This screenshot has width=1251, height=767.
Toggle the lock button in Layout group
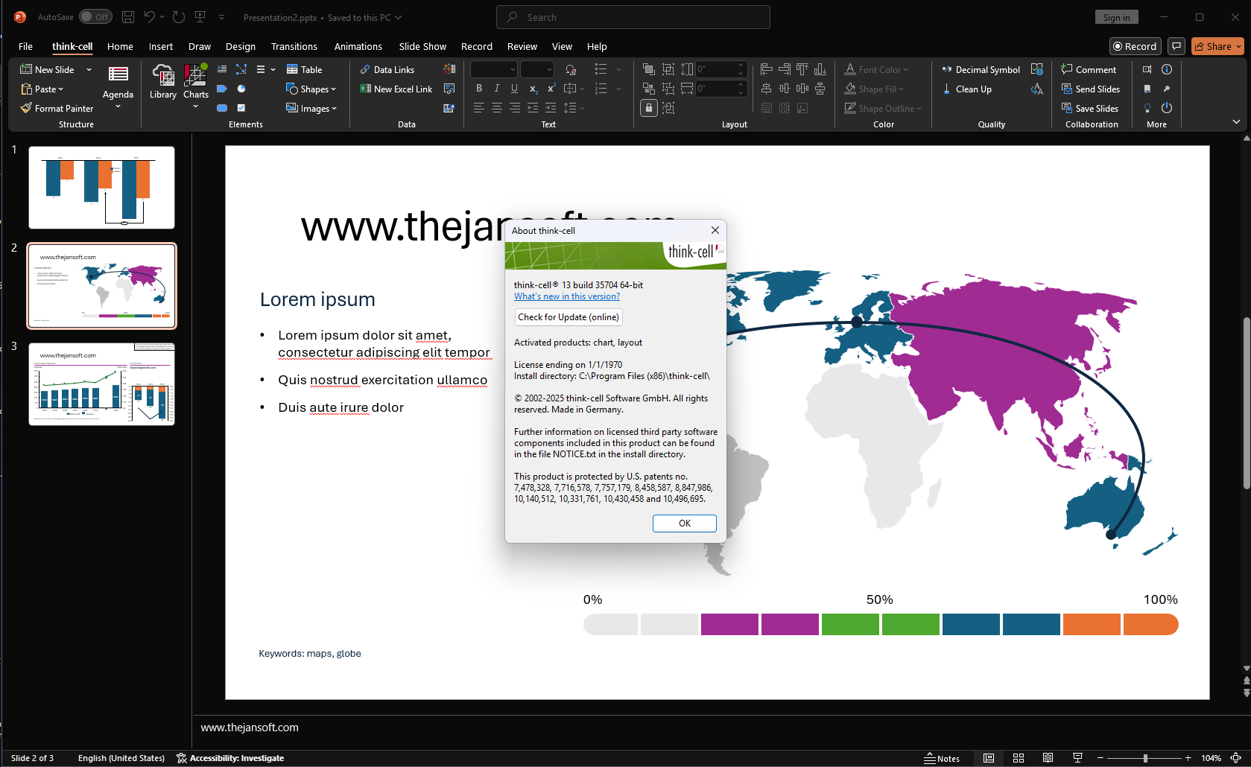tap(649, 108)
